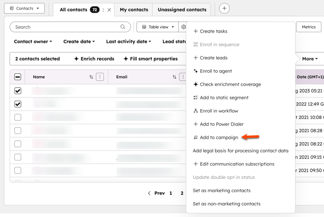Select Create leads menu item
The image size is (324, 217).
coord(210,58)
